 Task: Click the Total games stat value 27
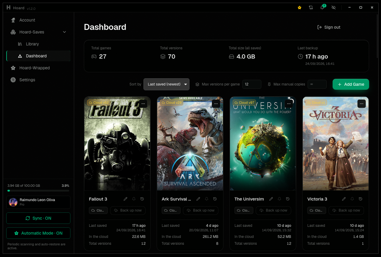click(x=103, y=56)
